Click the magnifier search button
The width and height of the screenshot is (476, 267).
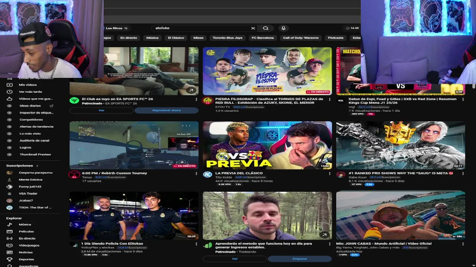(266, 28)
